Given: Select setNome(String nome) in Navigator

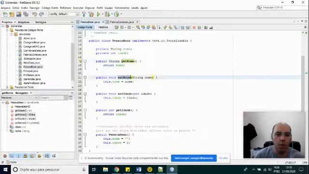Looking at the screenshot, I should [27, 123].
